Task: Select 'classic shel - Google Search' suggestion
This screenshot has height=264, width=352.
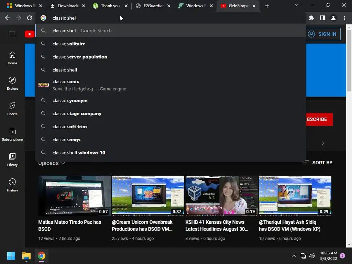Action: [x=170, y=31]
